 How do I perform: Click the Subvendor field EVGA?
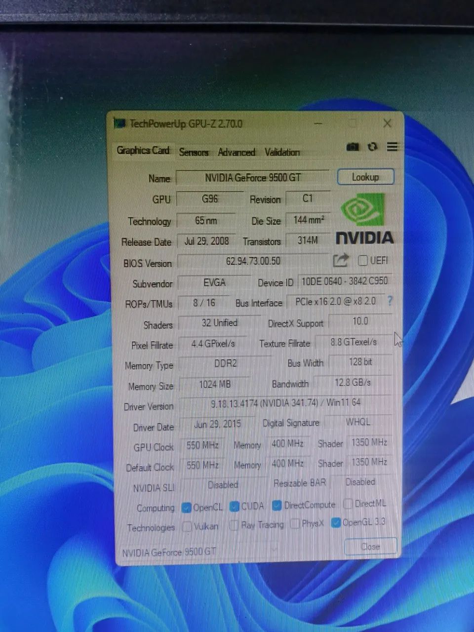pos(214,283)
